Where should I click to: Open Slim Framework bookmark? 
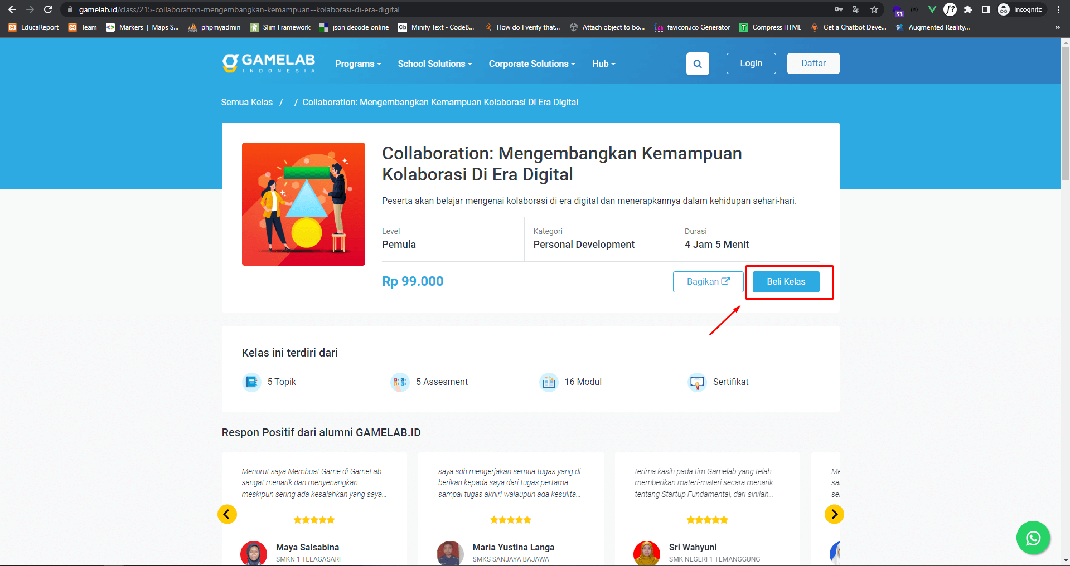pos(280,27)
